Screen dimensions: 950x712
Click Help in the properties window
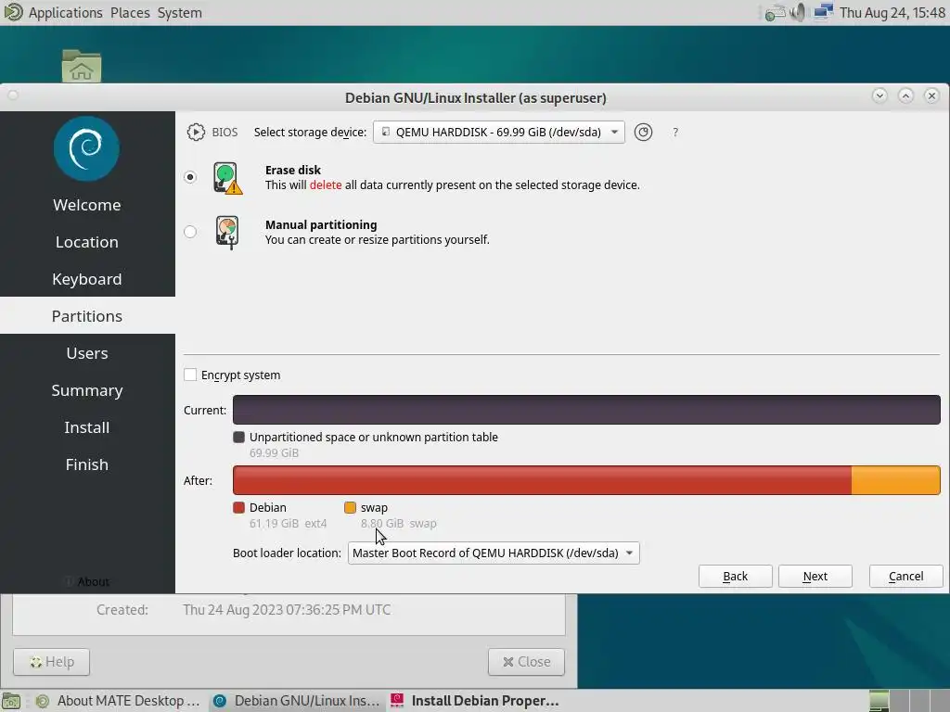pos(52,662)
